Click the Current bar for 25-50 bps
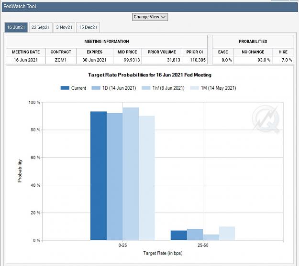Screen dimensions: 299x266 pos(179,235)
